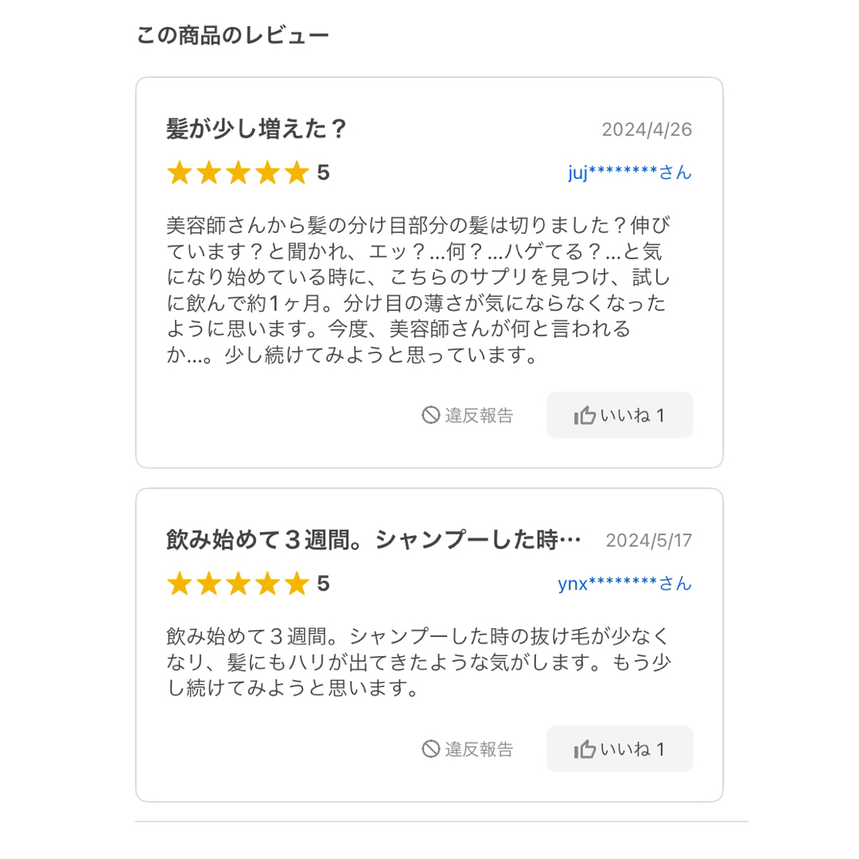Click the fifth star in the 髪が少し増えた？ review

point(297,173)
